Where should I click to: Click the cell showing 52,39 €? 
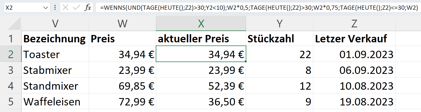click(x=201, y=86)
